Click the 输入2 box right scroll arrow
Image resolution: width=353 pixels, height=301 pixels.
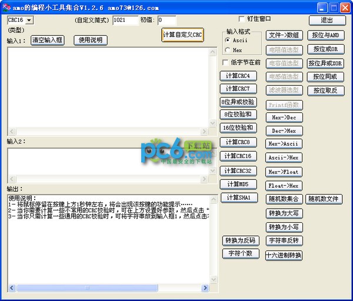tap(204, 179)
